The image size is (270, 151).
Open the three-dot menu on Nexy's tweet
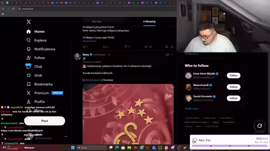[x=172, y=55]
